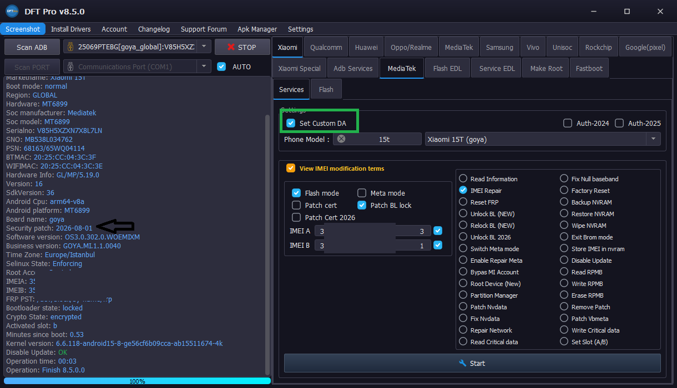The width and height of the screenshot is (677, 388).
Task: Open the Install Drivers menu
Action: click(71, 29)
